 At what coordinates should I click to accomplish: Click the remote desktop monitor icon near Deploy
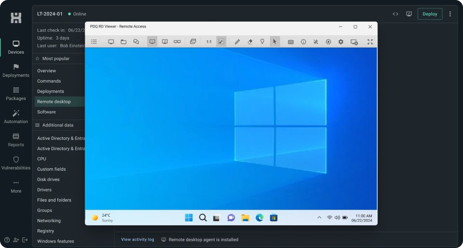tap(409, 14)
